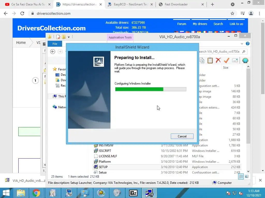Open quick access toolbar dropdown arrow
The height and width of the screenshot is (198, 265).
click(69, 37)
